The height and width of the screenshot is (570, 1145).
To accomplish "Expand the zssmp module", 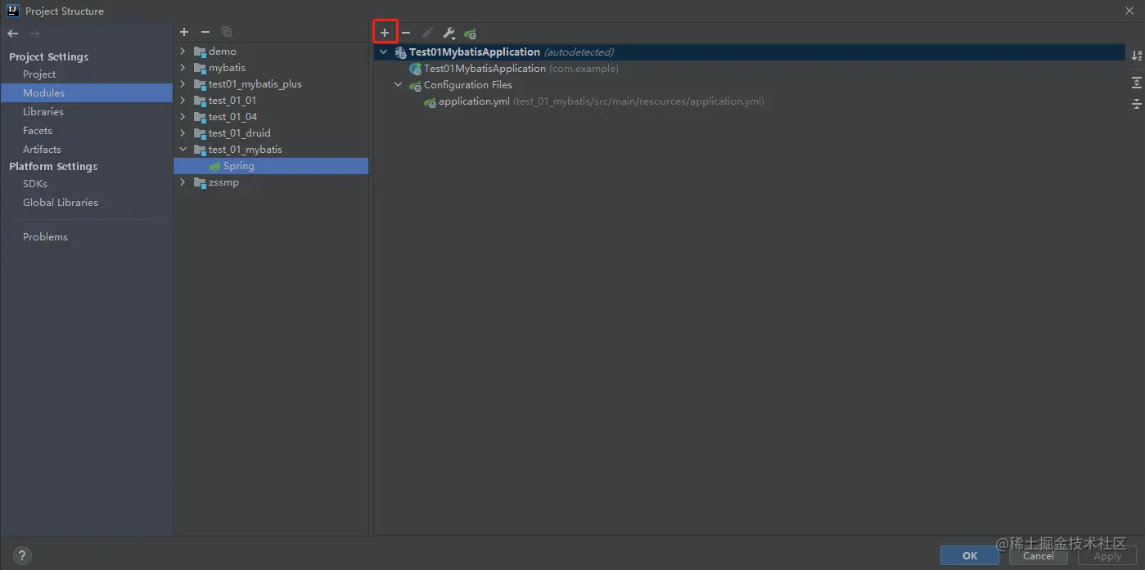I will click(183, 182).
